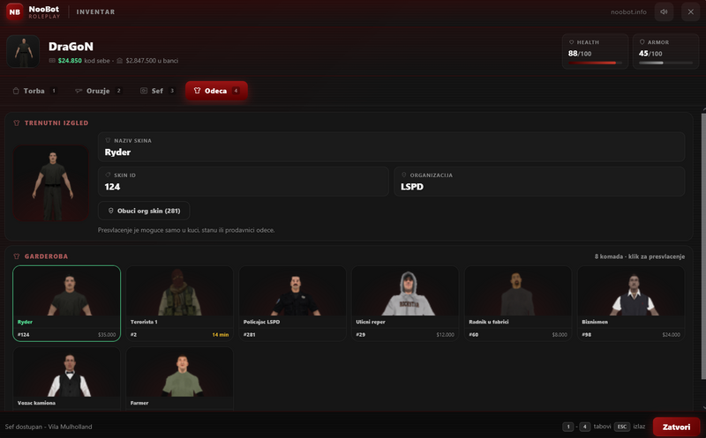Click the shirt icon beside NAZIV SKINA

(108, 140)
